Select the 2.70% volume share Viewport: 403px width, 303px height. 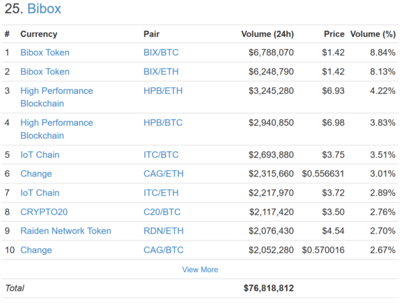383,231
